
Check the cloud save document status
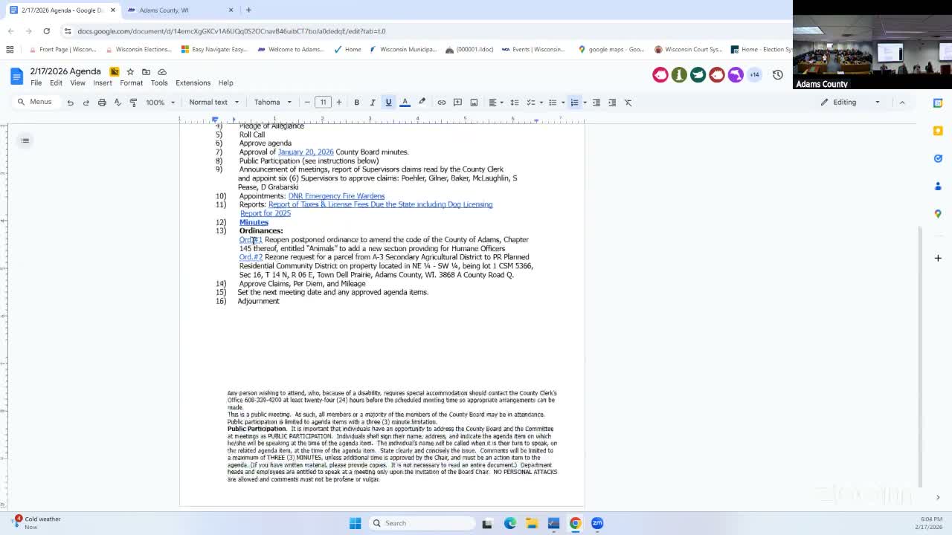[162, 71]
